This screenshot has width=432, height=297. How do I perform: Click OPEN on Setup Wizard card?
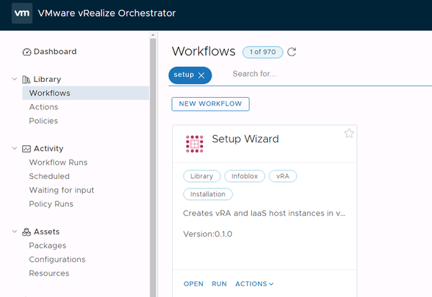coord(194,284)
